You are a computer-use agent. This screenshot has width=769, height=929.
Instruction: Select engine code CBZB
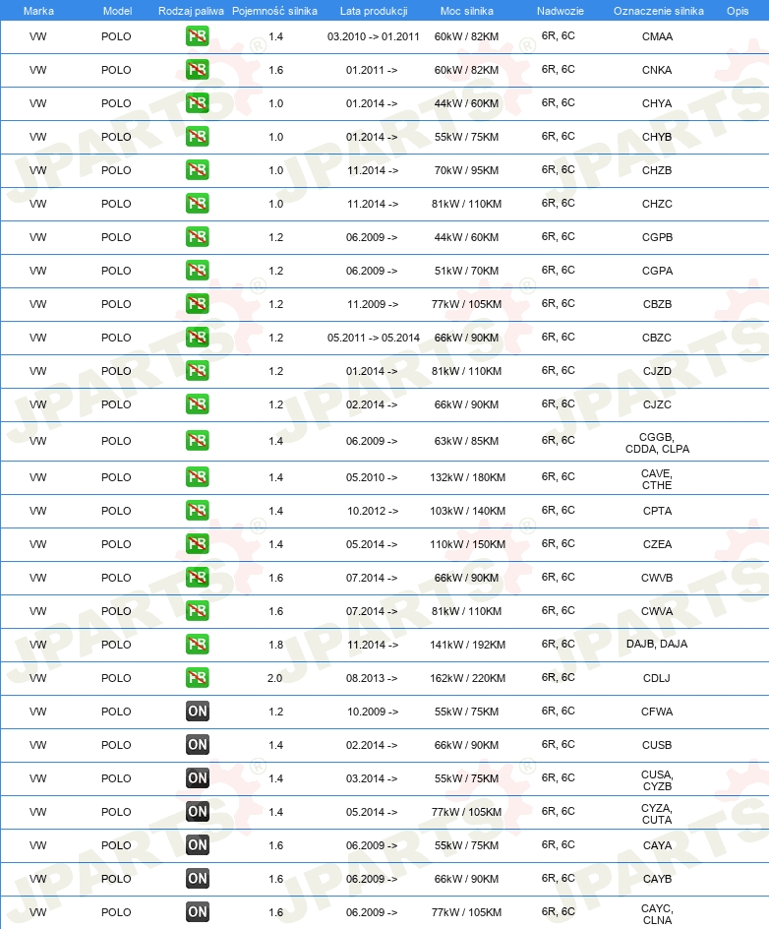(657, 304)
